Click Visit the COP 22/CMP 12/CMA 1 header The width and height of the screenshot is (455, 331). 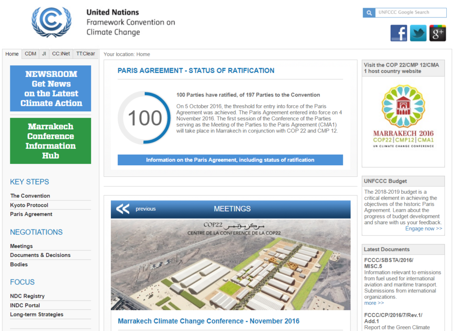403,68
